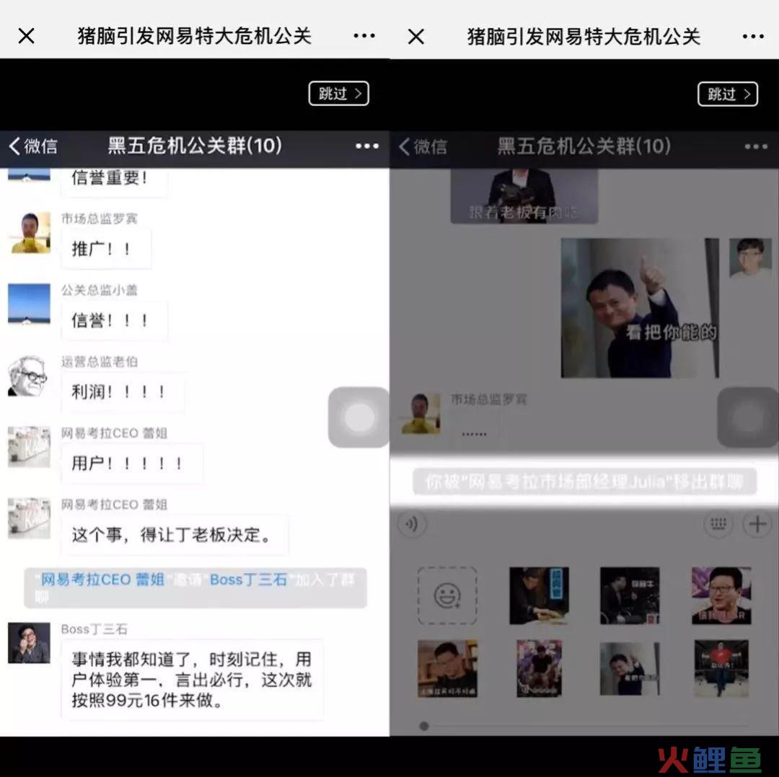779x777 pixels.
Task: Tap the sender name 运营总监老伯
Action: click(100, 361)
